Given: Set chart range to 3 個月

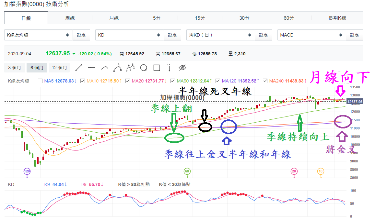Looking at the screenshot, I should [15, 68].
